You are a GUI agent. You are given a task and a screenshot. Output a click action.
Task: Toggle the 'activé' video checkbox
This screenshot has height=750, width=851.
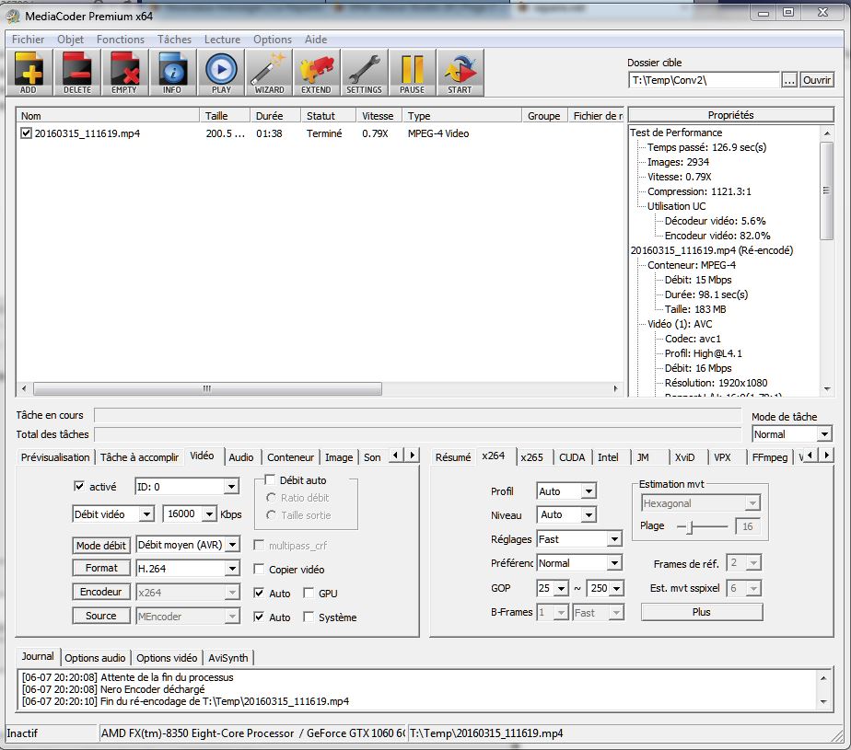tap(78, 486)
